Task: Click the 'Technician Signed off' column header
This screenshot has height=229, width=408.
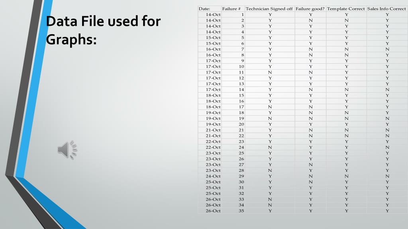Action: (x=269, y=9)
